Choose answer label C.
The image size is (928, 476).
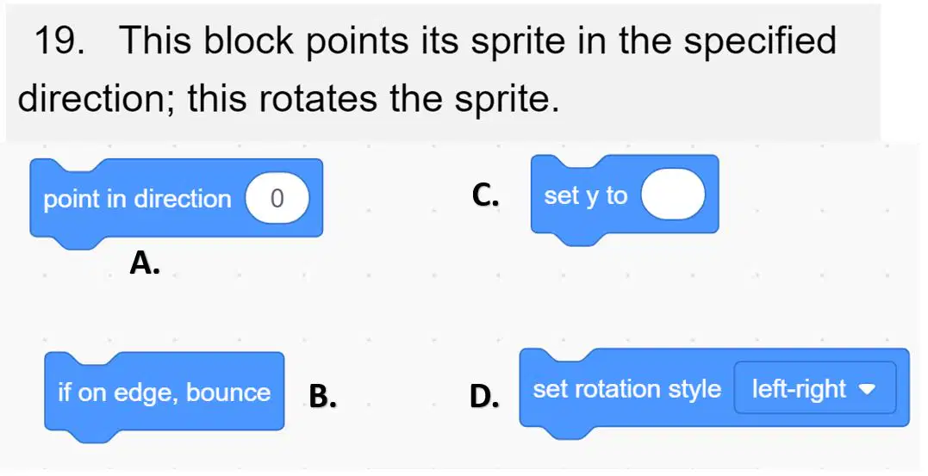pos(485,195)
